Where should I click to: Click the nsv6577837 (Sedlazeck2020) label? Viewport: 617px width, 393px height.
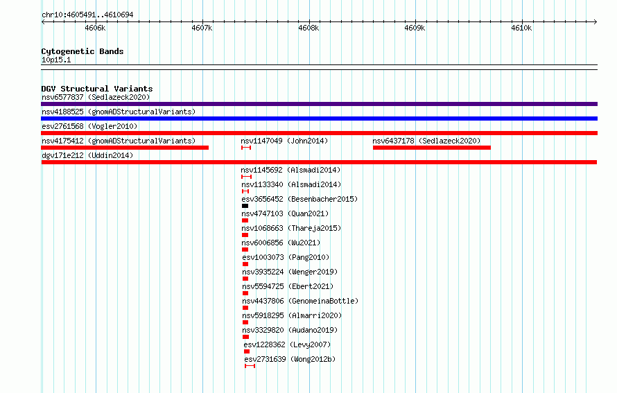96,97
